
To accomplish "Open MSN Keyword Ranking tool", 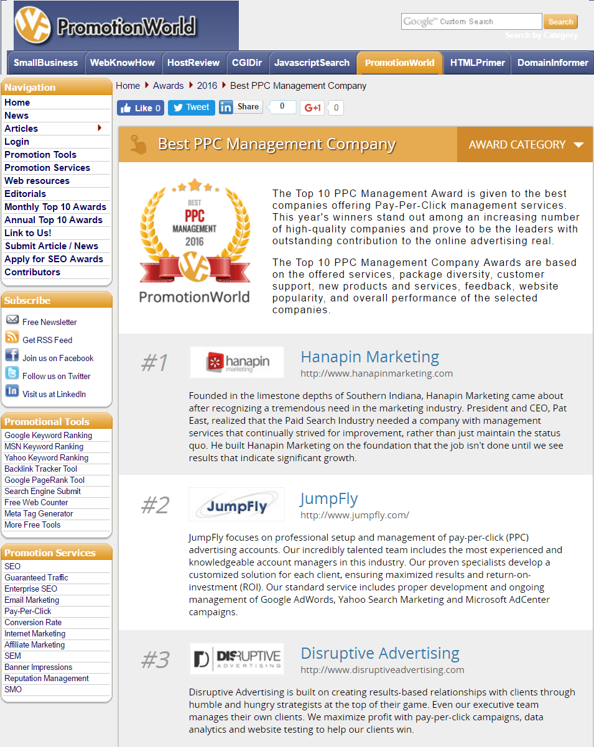I will pos(44,447).
